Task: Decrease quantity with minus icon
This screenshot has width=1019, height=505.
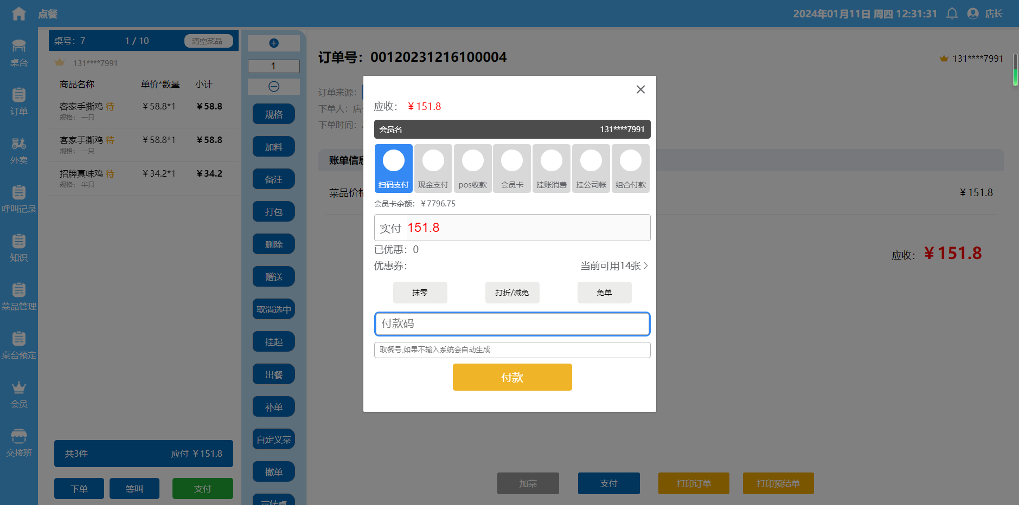Action: click(274, 87)
